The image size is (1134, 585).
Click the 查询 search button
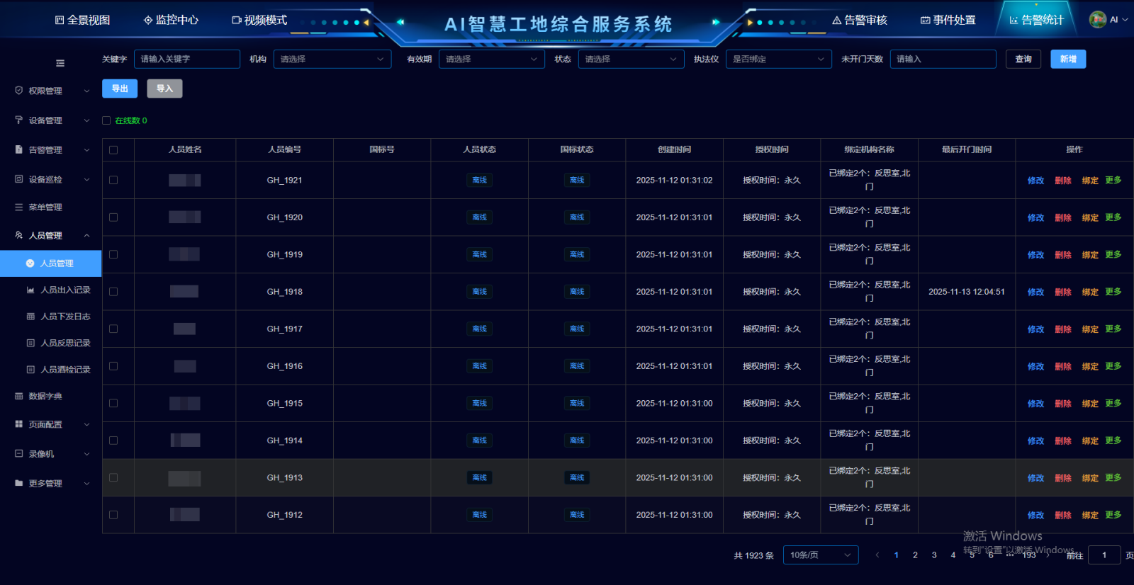(1023, 59)
